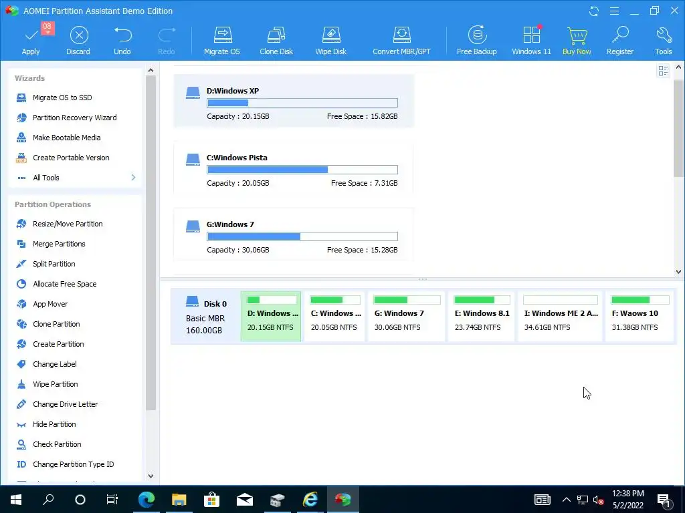Click partition list scroll down arrow
685x513 pixels.
pyautogui.click(x=678, y=271)
